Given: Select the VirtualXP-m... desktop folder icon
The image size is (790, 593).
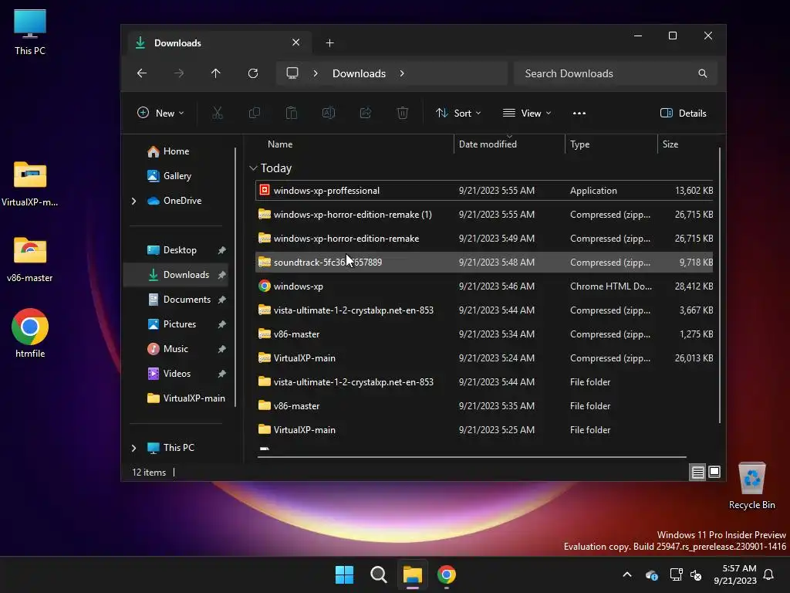Looking at the screenshot, I should 30,184.
